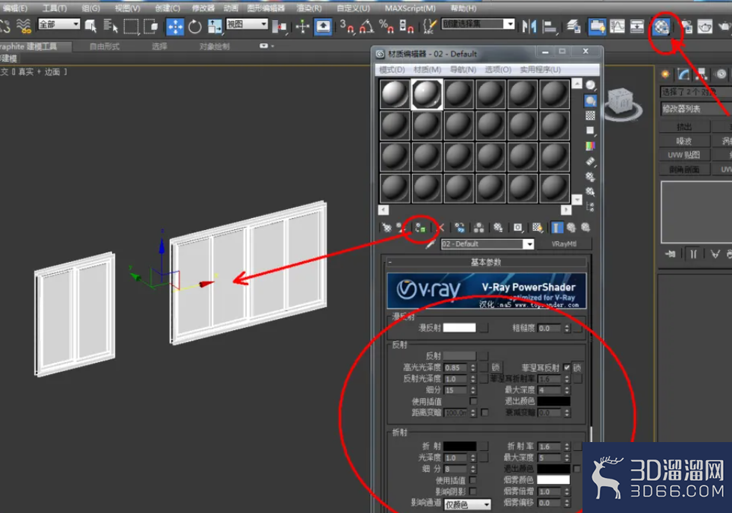
Task: Select the Move tool in main toolbar
Action: pyautogui.click(x=175, y=27)
